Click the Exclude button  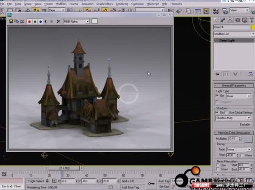[x=244, y=124]
